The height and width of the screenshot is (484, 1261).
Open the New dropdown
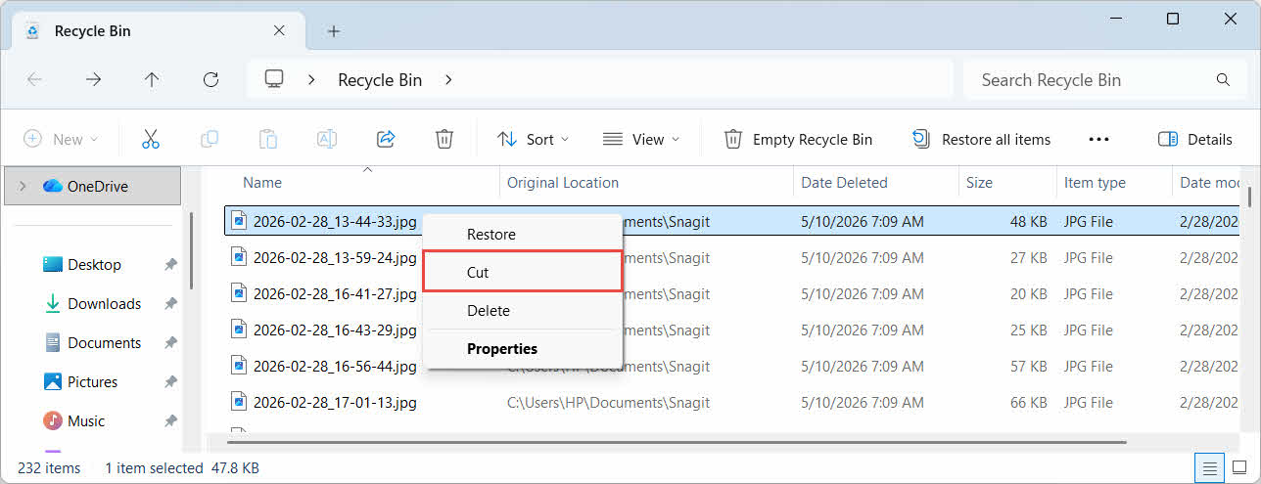coord(61,139)
